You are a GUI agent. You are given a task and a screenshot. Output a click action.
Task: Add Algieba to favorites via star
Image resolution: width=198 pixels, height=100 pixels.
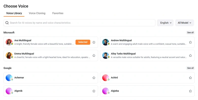tap(190, 91)
